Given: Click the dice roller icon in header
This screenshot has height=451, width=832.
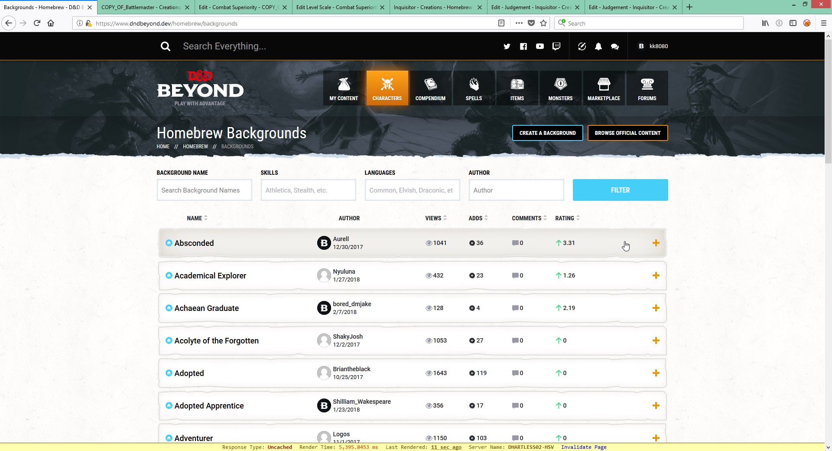Looking at the screenshot, I should click(582, 46).
